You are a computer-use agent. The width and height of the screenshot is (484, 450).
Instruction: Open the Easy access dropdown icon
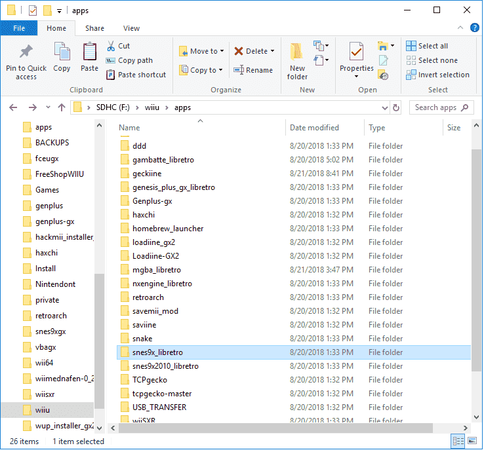coord(321,60)
